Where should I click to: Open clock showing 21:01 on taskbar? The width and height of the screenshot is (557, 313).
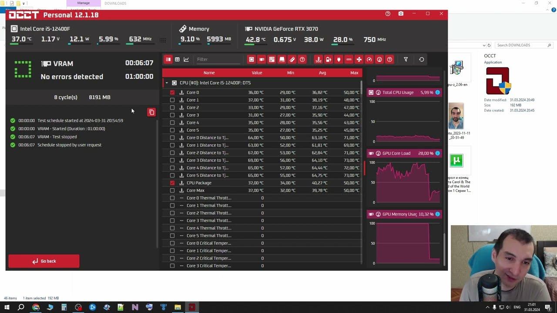point(532,307)
